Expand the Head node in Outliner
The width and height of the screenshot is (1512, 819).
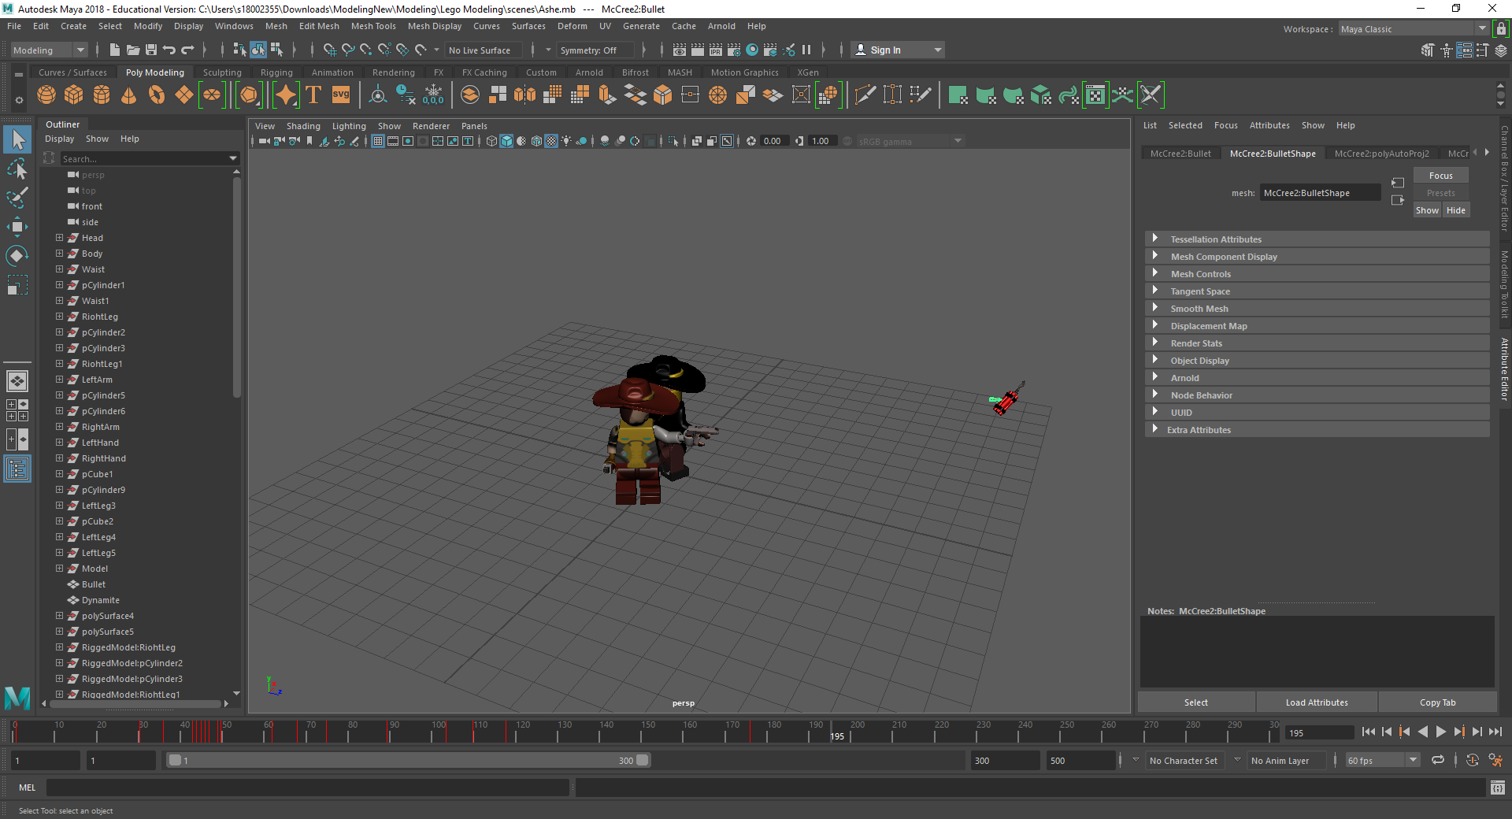[59, 238]
